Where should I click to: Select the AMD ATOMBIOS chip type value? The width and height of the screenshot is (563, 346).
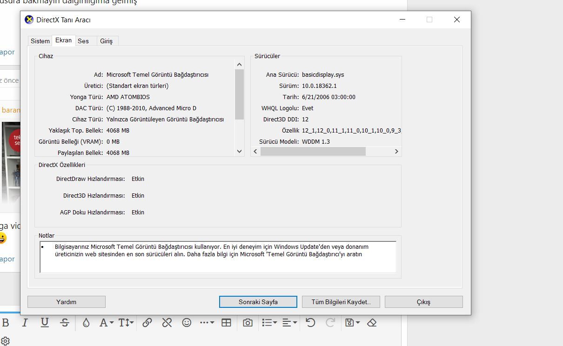tap(128, 97)
